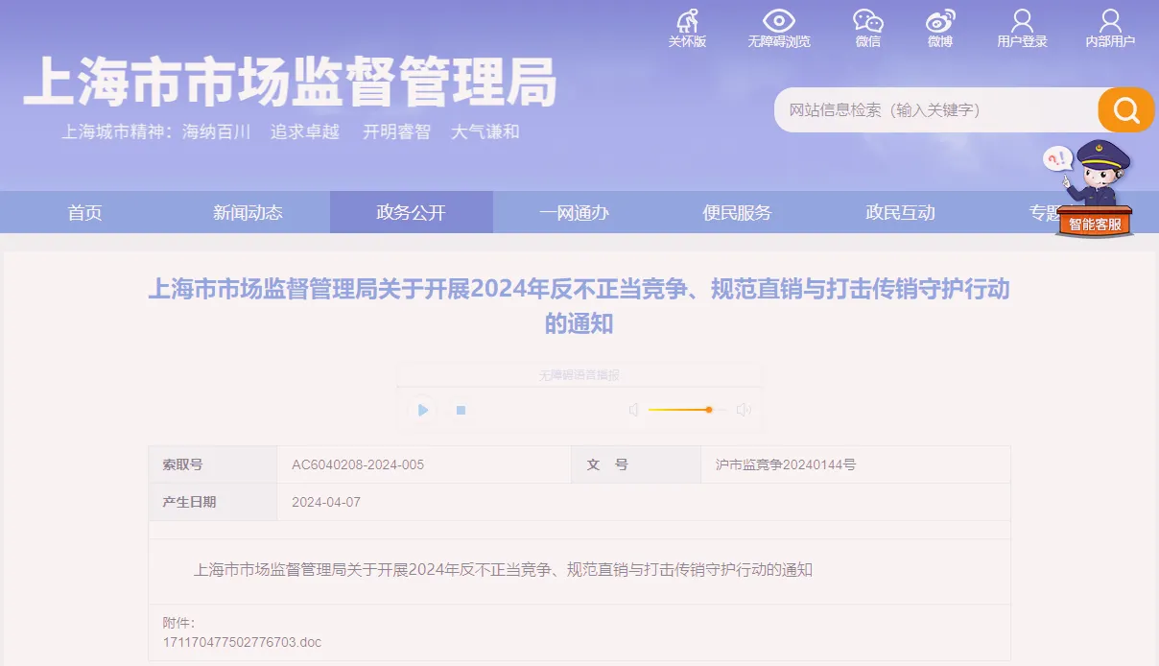Open the 政民互动 menu
The image size is (1159, 666).
900,212
